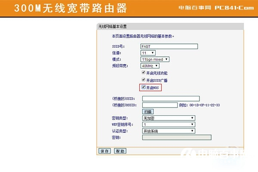Viewport: 258px width, 172px height.
Task: Click the 认证类型 label
Action: point(120,131)
